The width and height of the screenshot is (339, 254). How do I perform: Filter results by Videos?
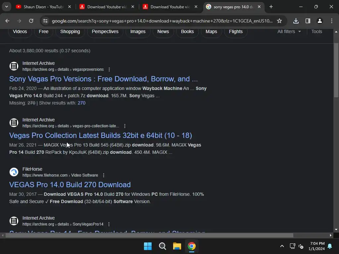20,31
